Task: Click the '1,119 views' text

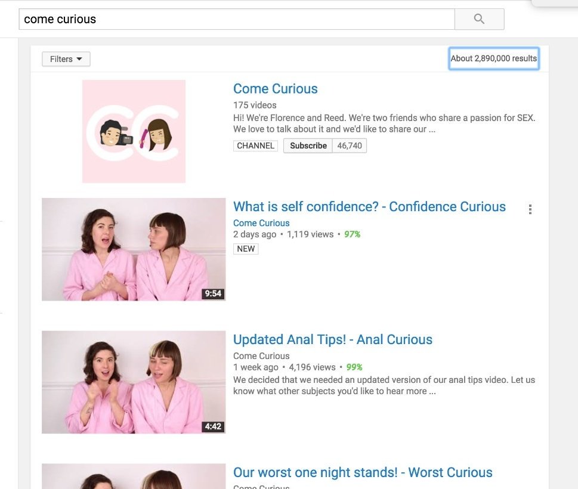Action: [310, 234]
